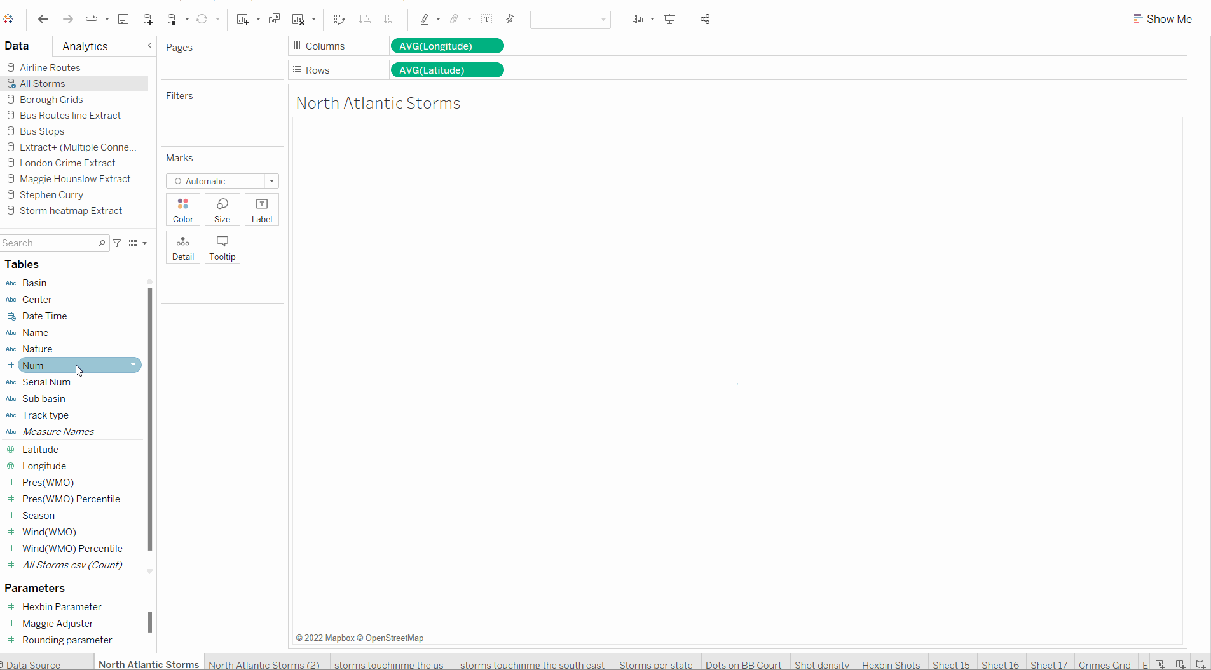Click the Undo back arrow
Viewport: 1211px width, 670px height.
point(43,19)
